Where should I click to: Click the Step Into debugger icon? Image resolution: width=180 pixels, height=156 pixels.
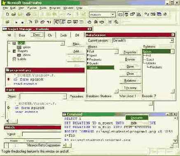coord(30,22)
